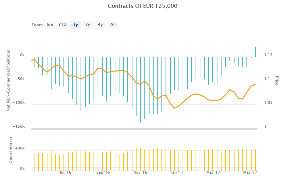Click the Zoom label beside range buttons
Screen dimensions: 284x176
[x=37, y=25]
